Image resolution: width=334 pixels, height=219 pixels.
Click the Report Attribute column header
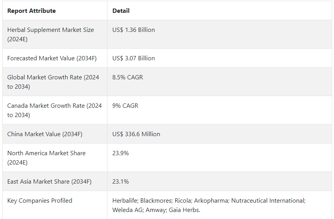[x=32, y=11]
